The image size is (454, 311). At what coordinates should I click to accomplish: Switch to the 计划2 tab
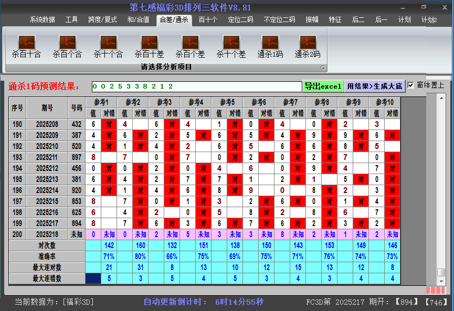[x=429, y=20]
